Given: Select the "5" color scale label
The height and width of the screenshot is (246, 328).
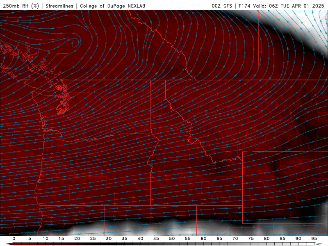Looking at the screenshot, I should tap(30, 239).
